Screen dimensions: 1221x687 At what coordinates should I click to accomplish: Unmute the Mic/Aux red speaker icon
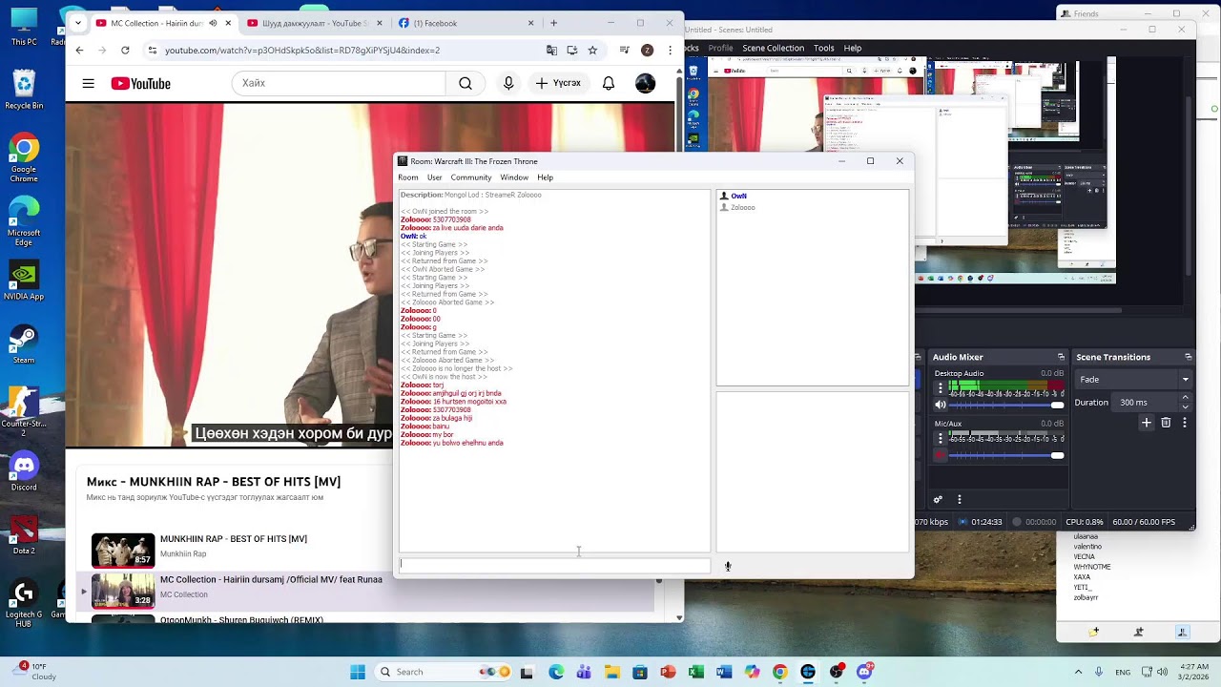click(x=941, y=455)
